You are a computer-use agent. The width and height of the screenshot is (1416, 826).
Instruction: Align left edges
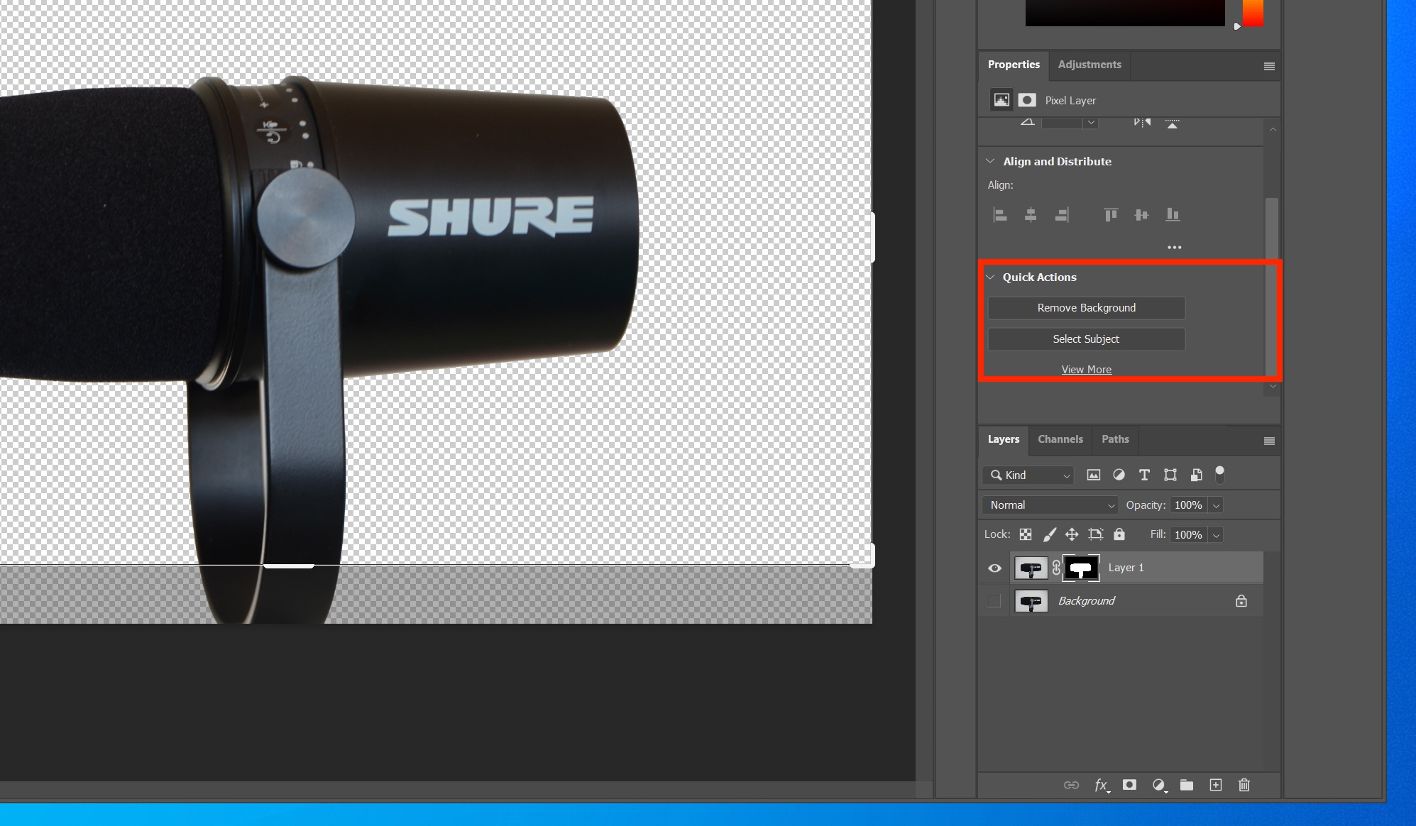click(x=1000, y=214)
